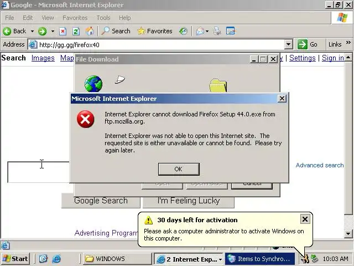This screenshot has height=266, width=354.
Task: Open the History clock icon
Action: [x=183, y=31]
